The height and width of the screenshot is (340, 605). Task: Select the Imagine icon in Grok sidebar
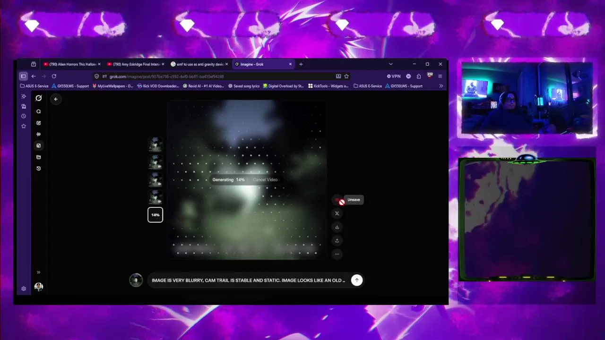39,145
